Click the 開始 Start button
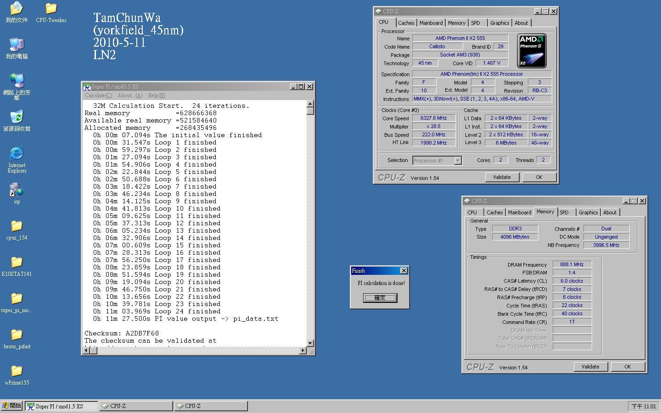This screenshot has height=413, width=661. [x=11, y=406]
